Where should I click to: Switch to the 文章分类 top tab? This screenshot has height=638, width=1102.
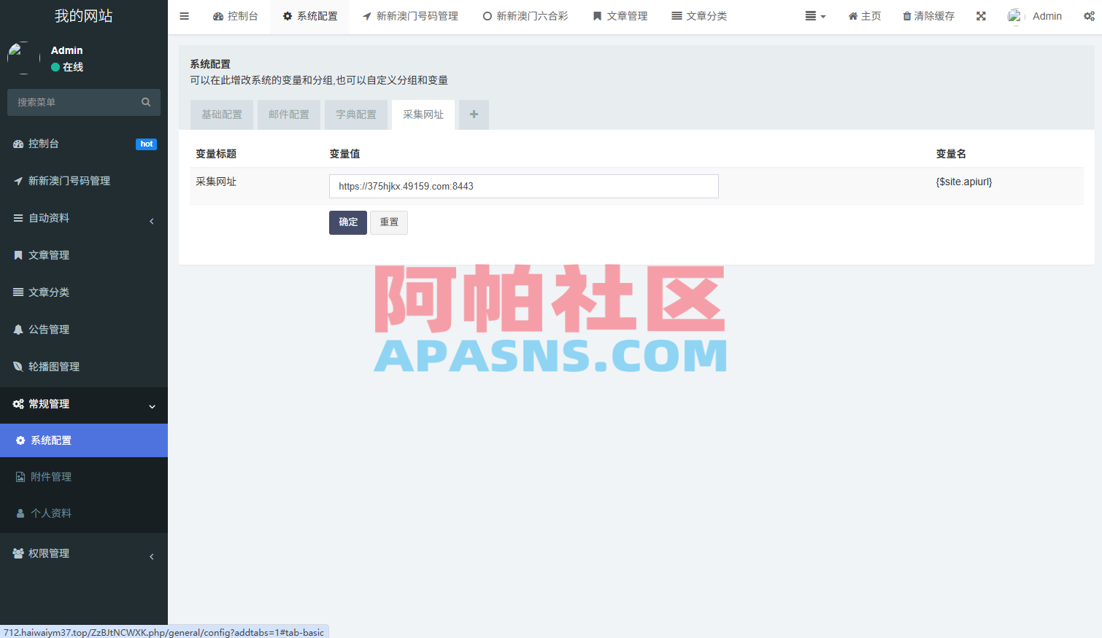click(x=699, y=16)
